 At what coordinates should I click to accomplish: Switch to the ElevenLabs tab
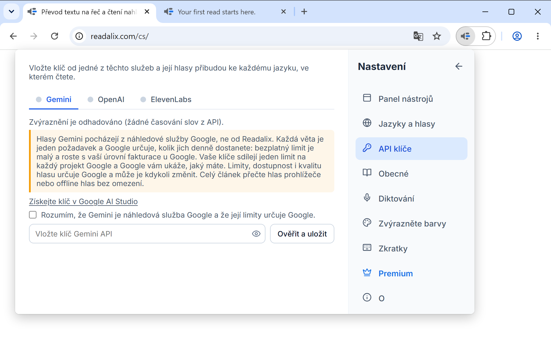click(166, 99)
